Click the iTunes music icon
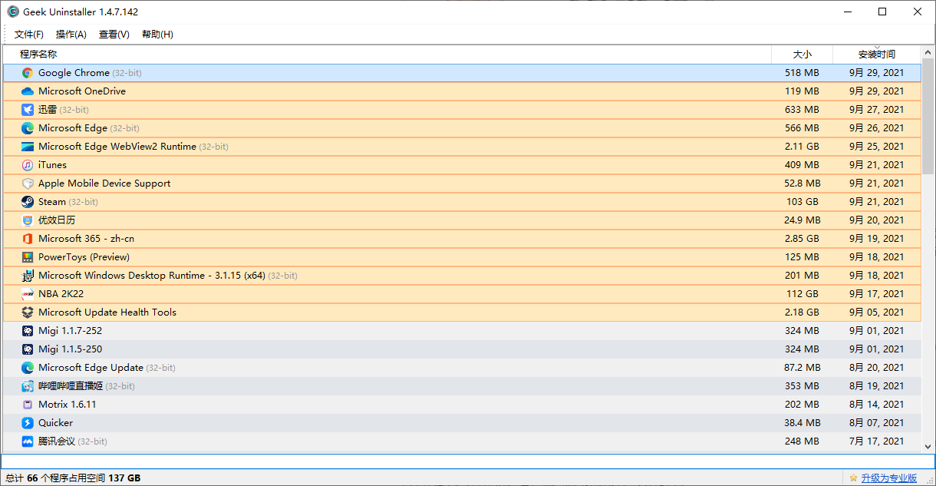Screen dimensions: 936x486 point(28,165)
